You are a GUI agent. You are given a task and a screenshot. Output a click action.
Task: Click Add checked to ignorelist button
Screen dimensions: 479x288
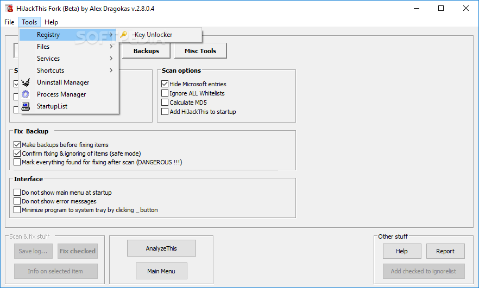(424, 271)
